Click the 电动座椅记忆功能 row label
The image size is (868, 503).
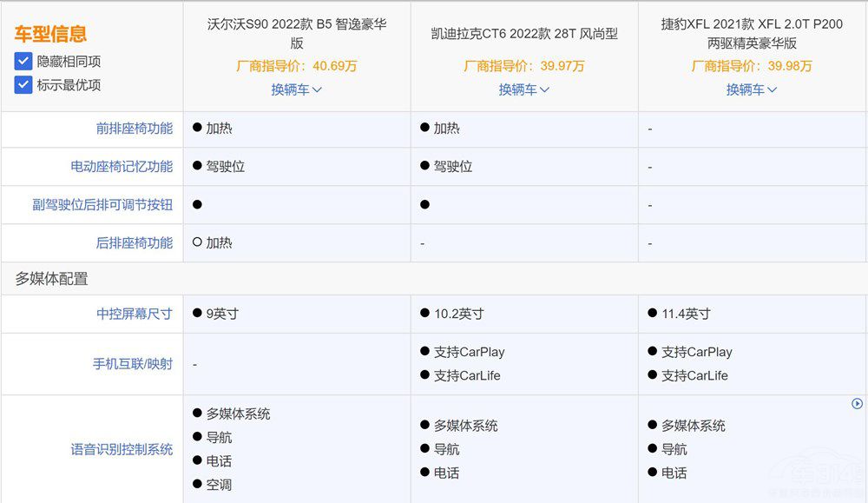[x=122, y=167]
